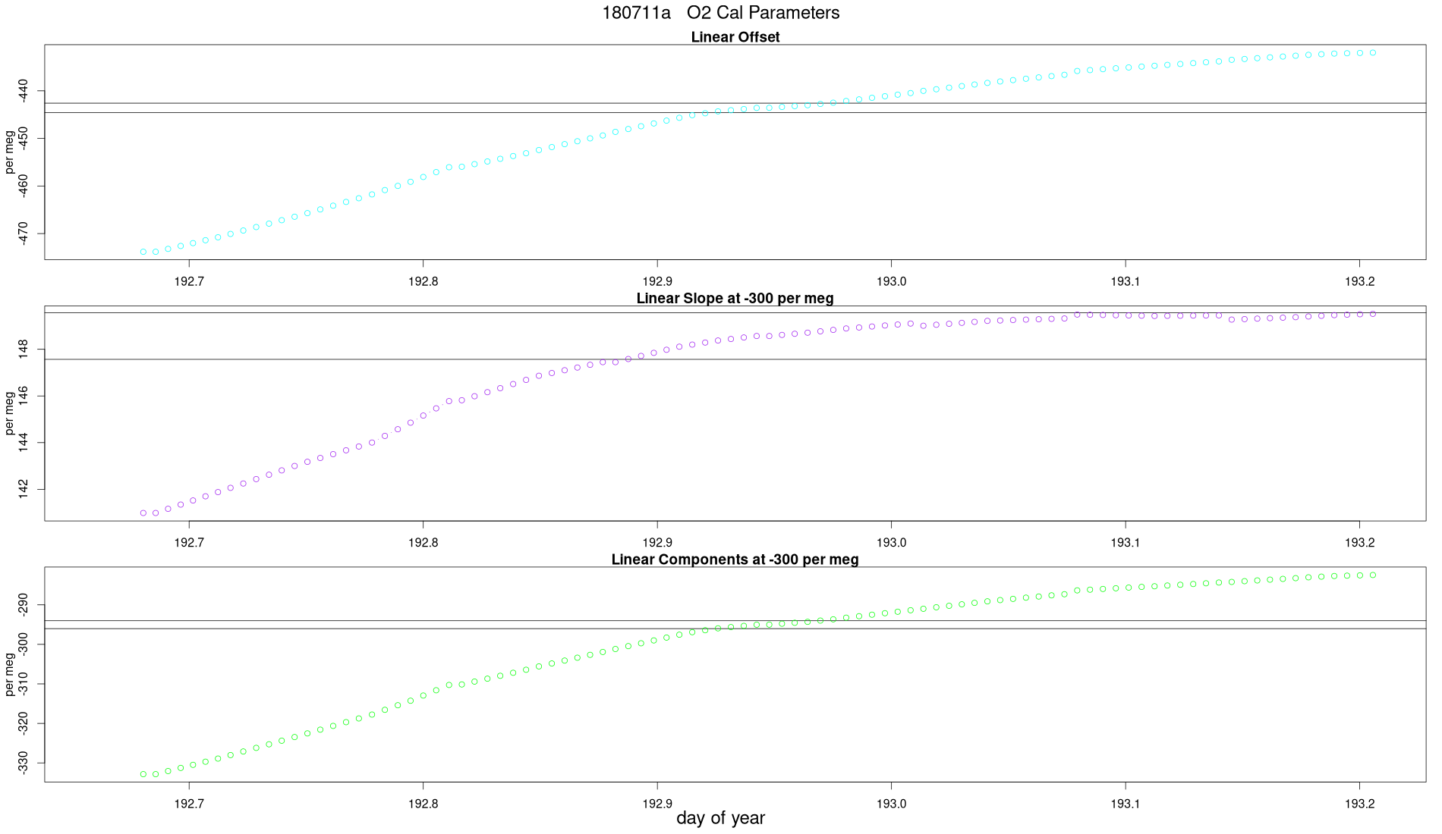
Task: Click '193.2' under the Linear Components panel
Action: click(1359, 804)
